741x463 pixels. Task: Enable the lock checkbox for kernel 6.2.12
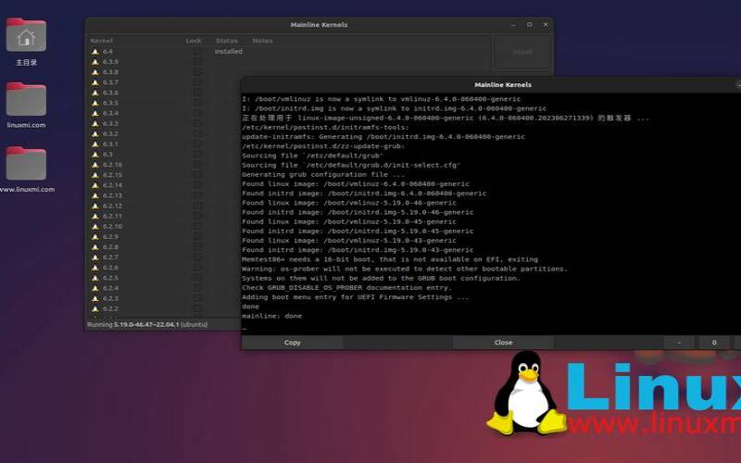[x=196, y=206]
